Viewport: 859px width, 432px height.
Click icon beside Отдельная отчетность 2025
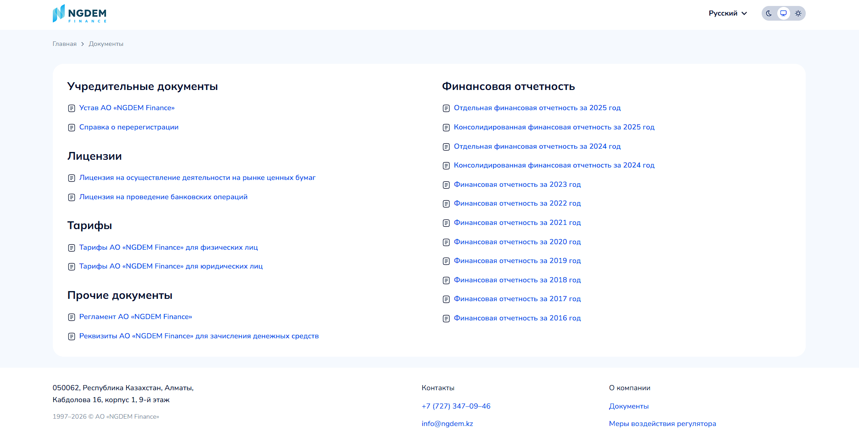tap(446, 108)
